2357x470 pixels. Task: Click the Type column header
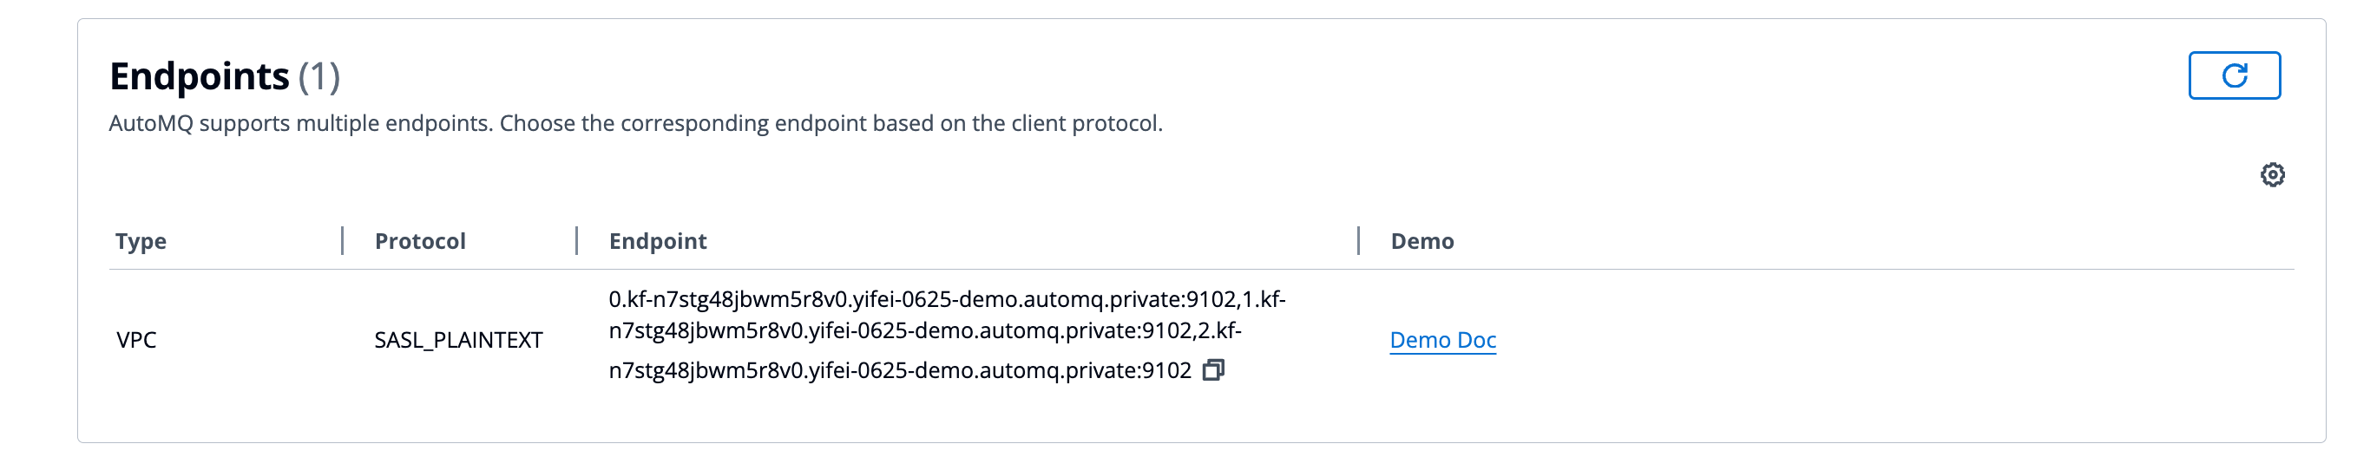pyautogui.click(x=141, y=241)
